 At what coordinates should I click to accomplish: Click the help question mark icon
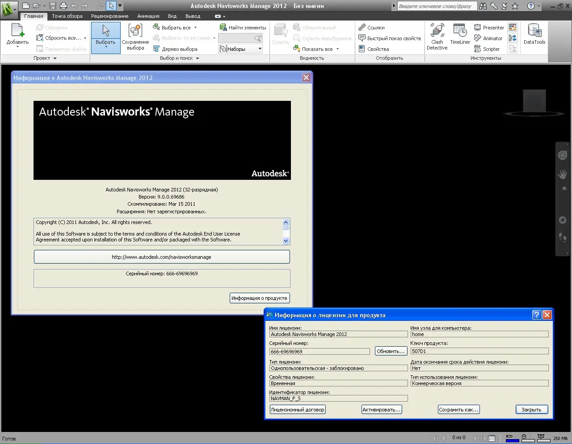[x=531, y=6]
